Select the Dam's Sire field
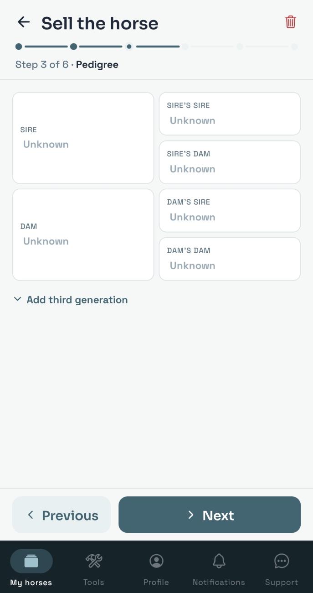313x593 pixels. 230,210
